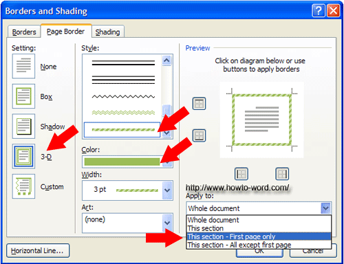Image resolution: width=344 pixels, height=264 pixels.
Task: Click the Horizontal Line... button
Action: tap(38, 251)
